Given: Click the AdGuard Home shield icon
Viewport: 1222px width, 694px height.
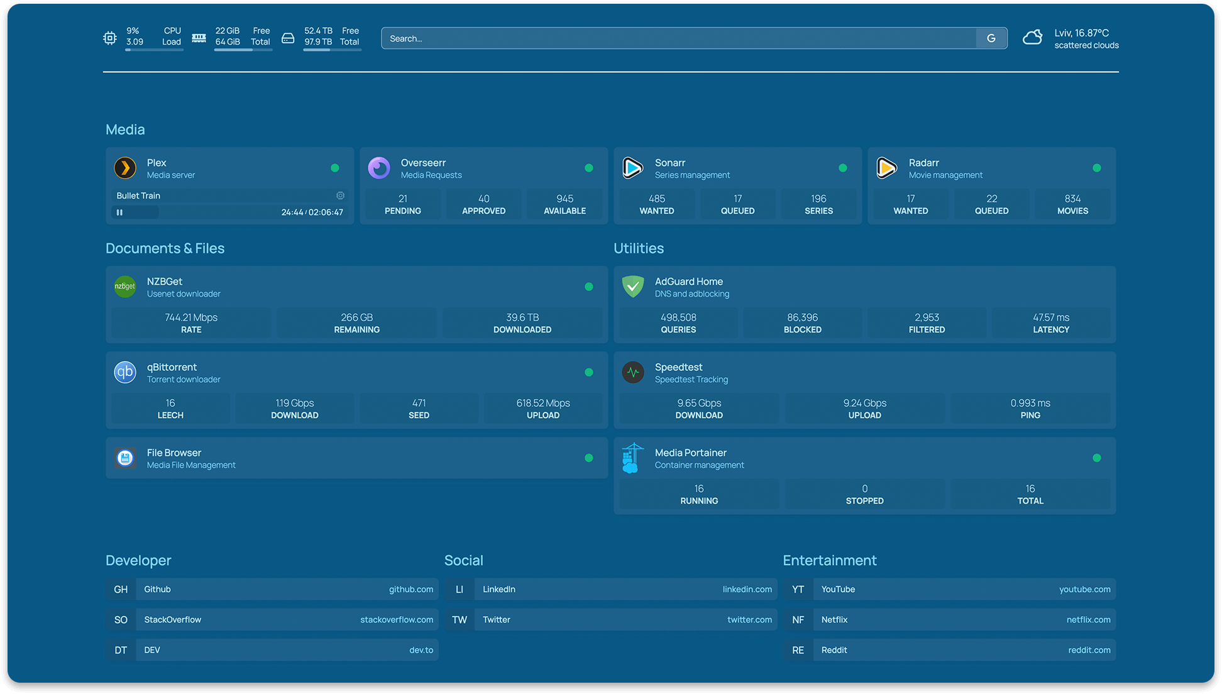Looking at the screenshot, I should [633, 287].
